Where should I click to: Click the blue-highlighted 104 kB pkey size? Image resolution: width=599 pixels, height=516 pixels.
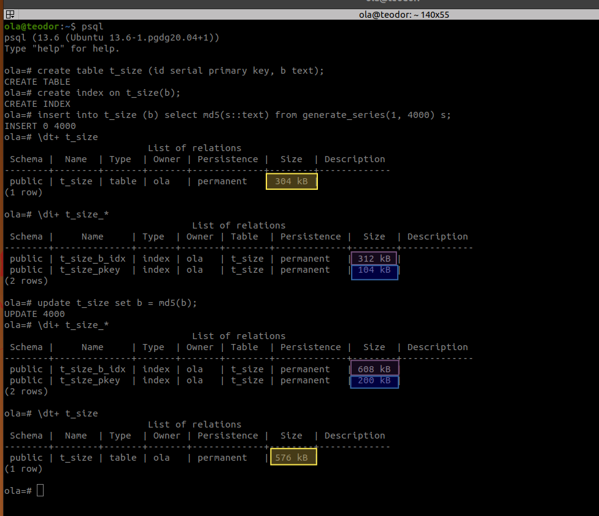[374, 270]
